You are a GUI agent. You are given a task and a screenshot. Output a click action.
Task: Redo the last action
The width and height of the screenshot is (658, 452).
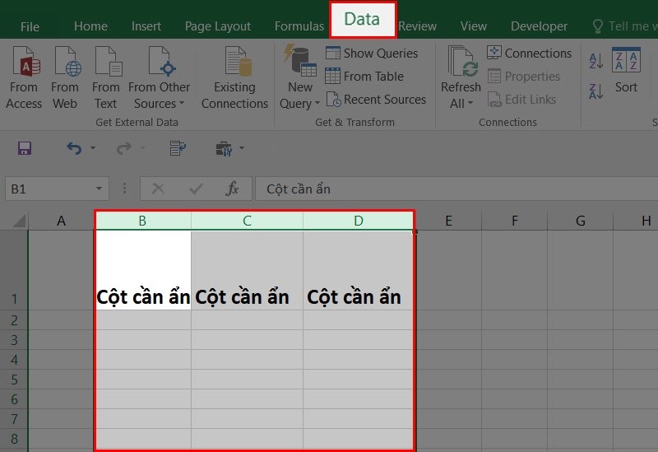pos(124,148)
